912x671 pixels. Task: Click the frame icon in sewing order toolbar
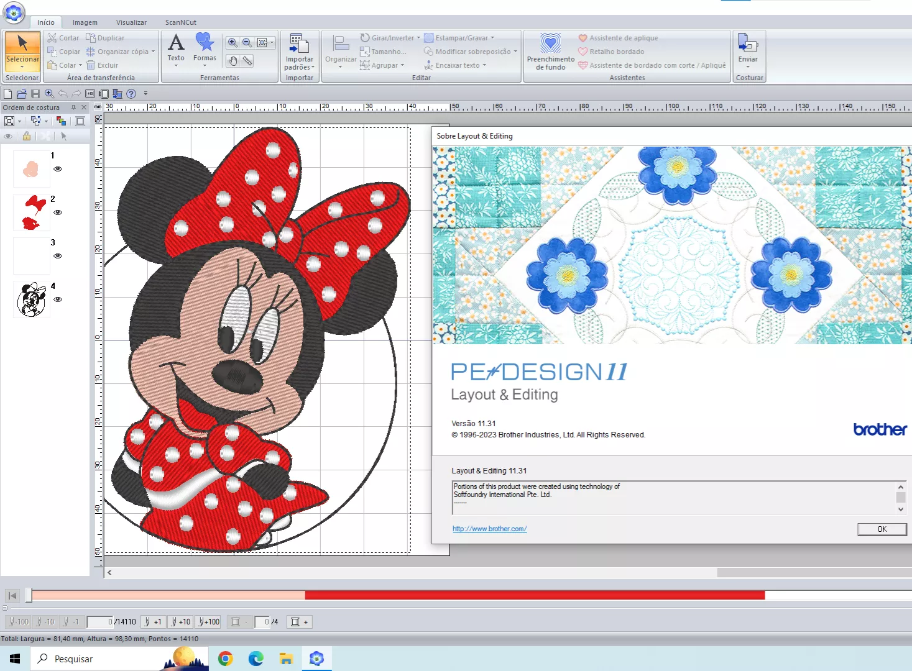80,121
